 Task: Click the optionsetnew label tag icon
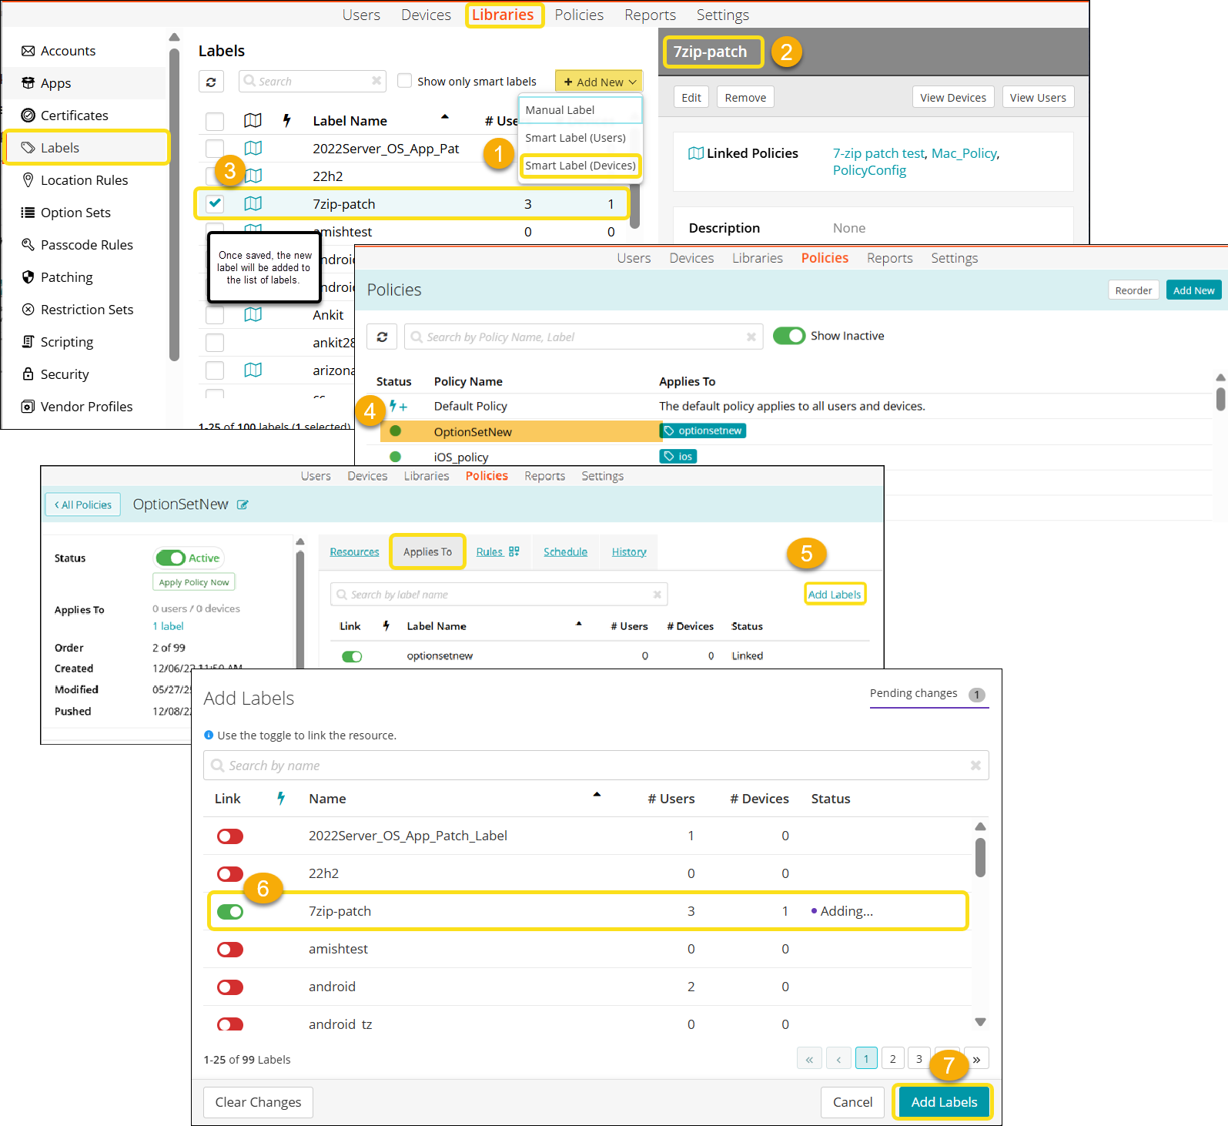669,431
